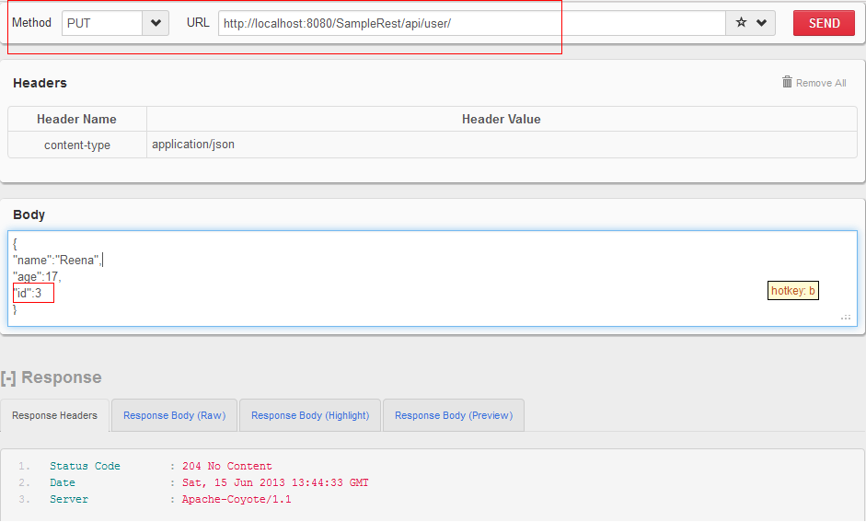Image resolution: width=866 pixels, height=522 pixels.
Task: Click the Remove All link text
Action: (x=821, y=83)
